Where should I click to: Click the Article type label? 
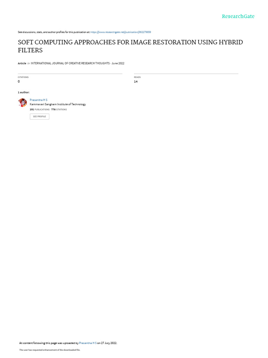pyautogui.click(x=22, y=63)
